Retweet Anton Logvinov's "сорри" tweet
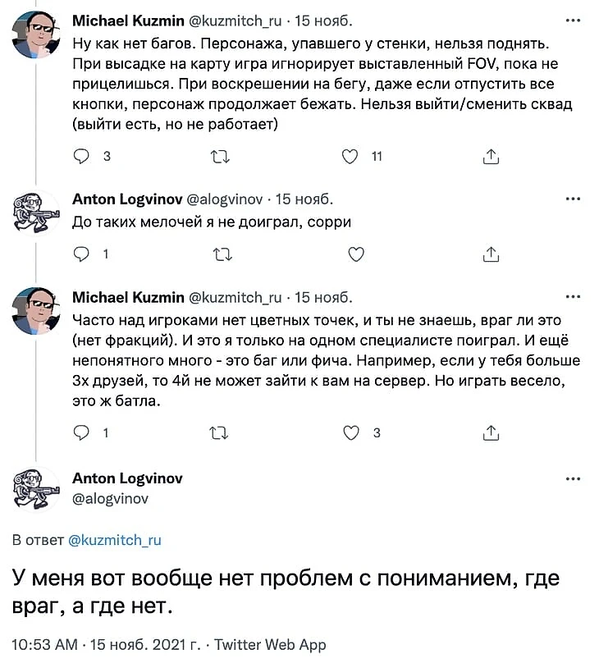Viewport: 599px width, 663px height. click(220, 254)
